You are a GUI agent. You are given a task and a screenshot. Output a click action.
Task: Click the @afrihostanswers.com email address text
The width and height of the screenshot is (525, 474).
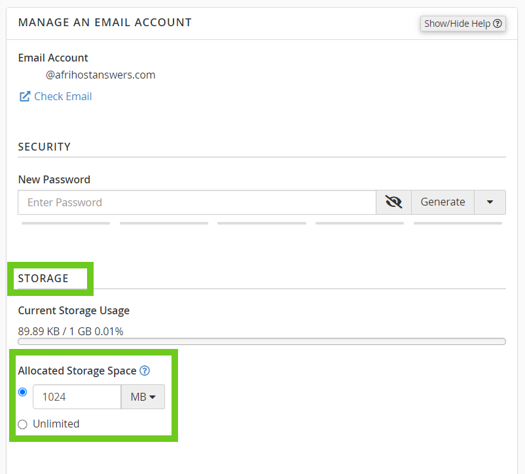[x=100, y=75]
